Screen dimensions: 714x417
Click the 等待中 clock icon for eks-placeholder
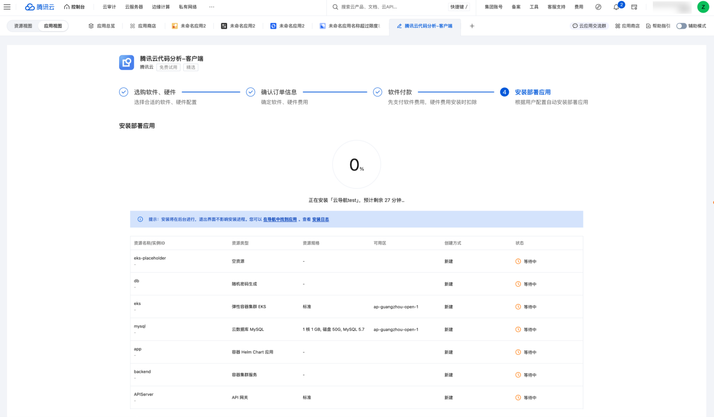518,261
